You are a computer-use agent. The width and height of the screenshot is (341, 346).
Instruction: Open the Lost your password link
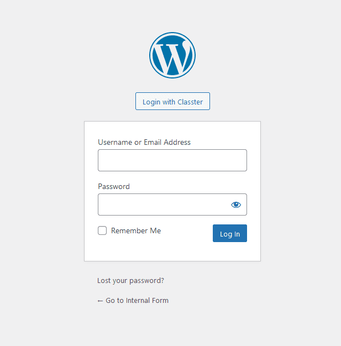[130, 281]
